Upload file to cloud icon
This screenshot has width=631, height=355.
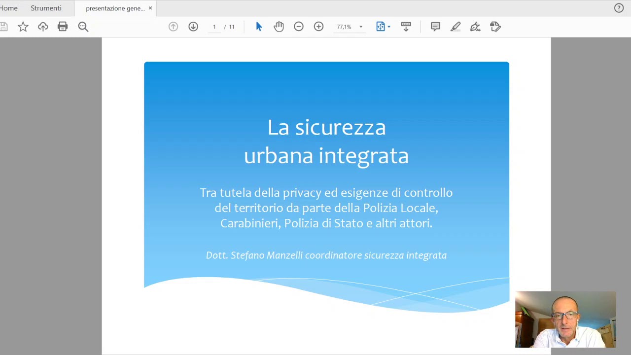coord(43,27)
